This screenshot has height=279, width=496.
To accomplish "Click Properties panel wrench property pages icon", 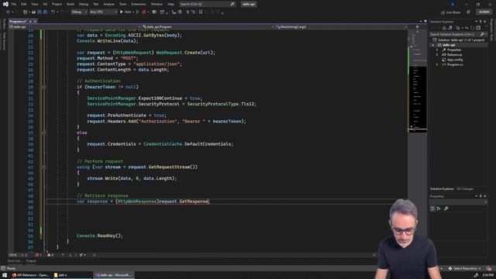I will pyautogui.click(x=446, y=208).
